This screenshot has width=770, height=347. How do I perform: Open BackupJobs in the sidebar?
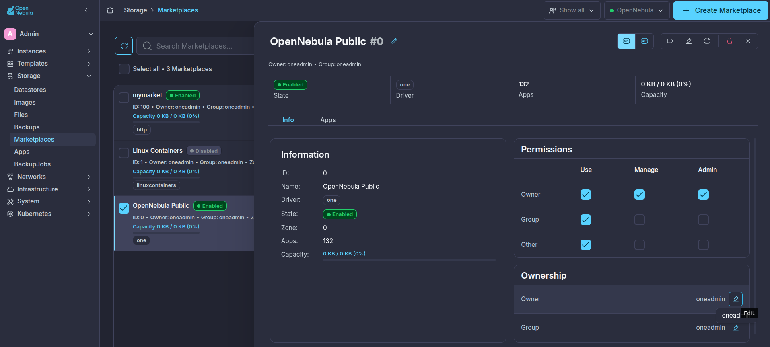coord(33,164)
